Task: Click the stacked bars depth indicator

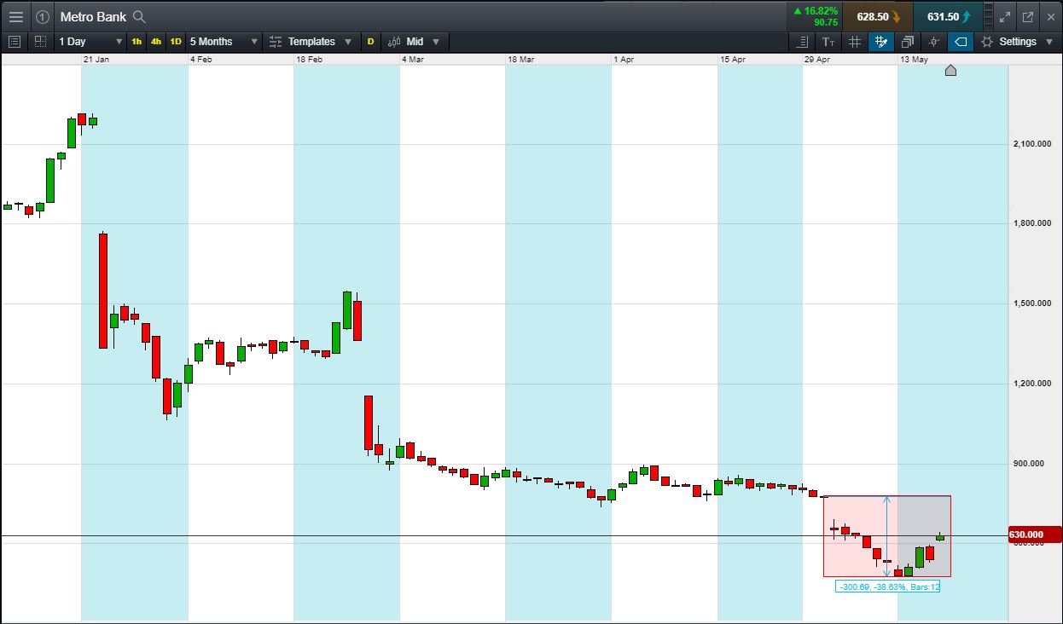Action: 987,16
